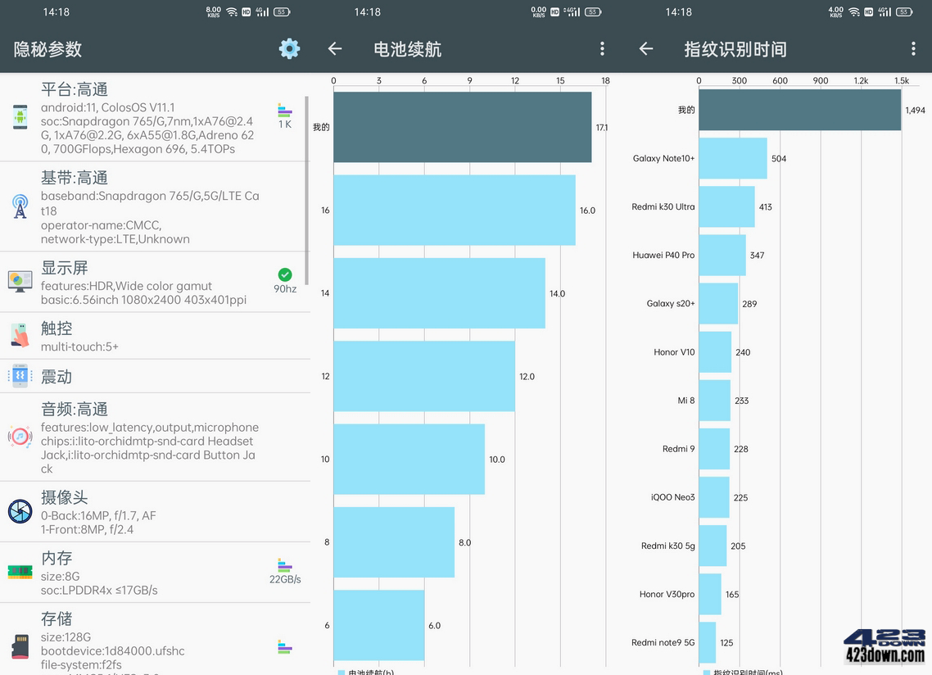
Task: Tap the 我的 bar showing 1,494 in the fingerprint chart
Action: (x=799, y=110)
